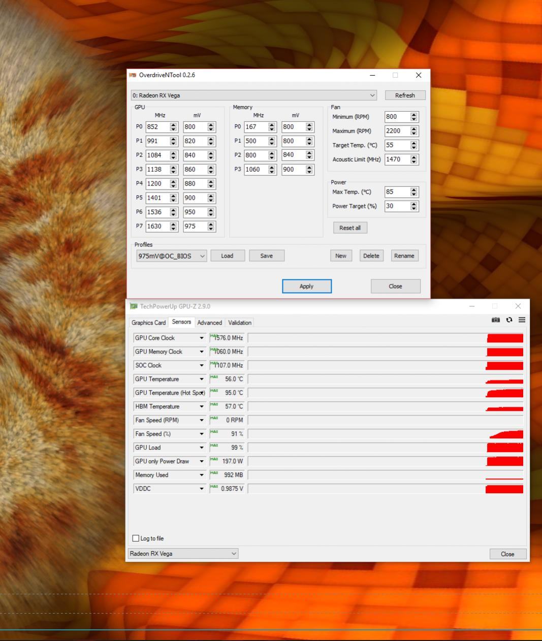Click the GPU Temperature (Hot Spot) graph
The width and height of the screenshot is (542, 641).
pos(386,393)
